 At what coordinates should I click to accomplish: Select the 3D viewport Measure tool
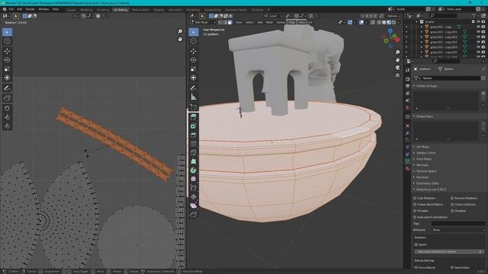pos(193,97)
